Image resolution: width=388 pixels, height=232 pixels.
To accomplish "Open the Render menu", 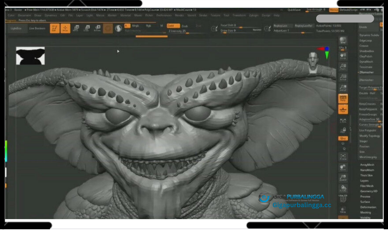I will (x=179, y=15).
